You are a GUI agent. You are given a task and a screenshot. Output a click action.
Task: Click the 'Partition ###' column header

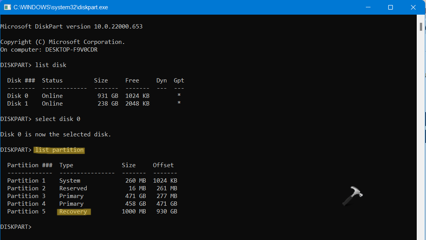(x=30, y=165)
